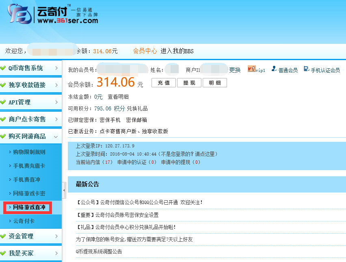Viewport: 346px width, 262px height.
Task: Click green checkmark beside 独享收款链接
Action: 3,85
